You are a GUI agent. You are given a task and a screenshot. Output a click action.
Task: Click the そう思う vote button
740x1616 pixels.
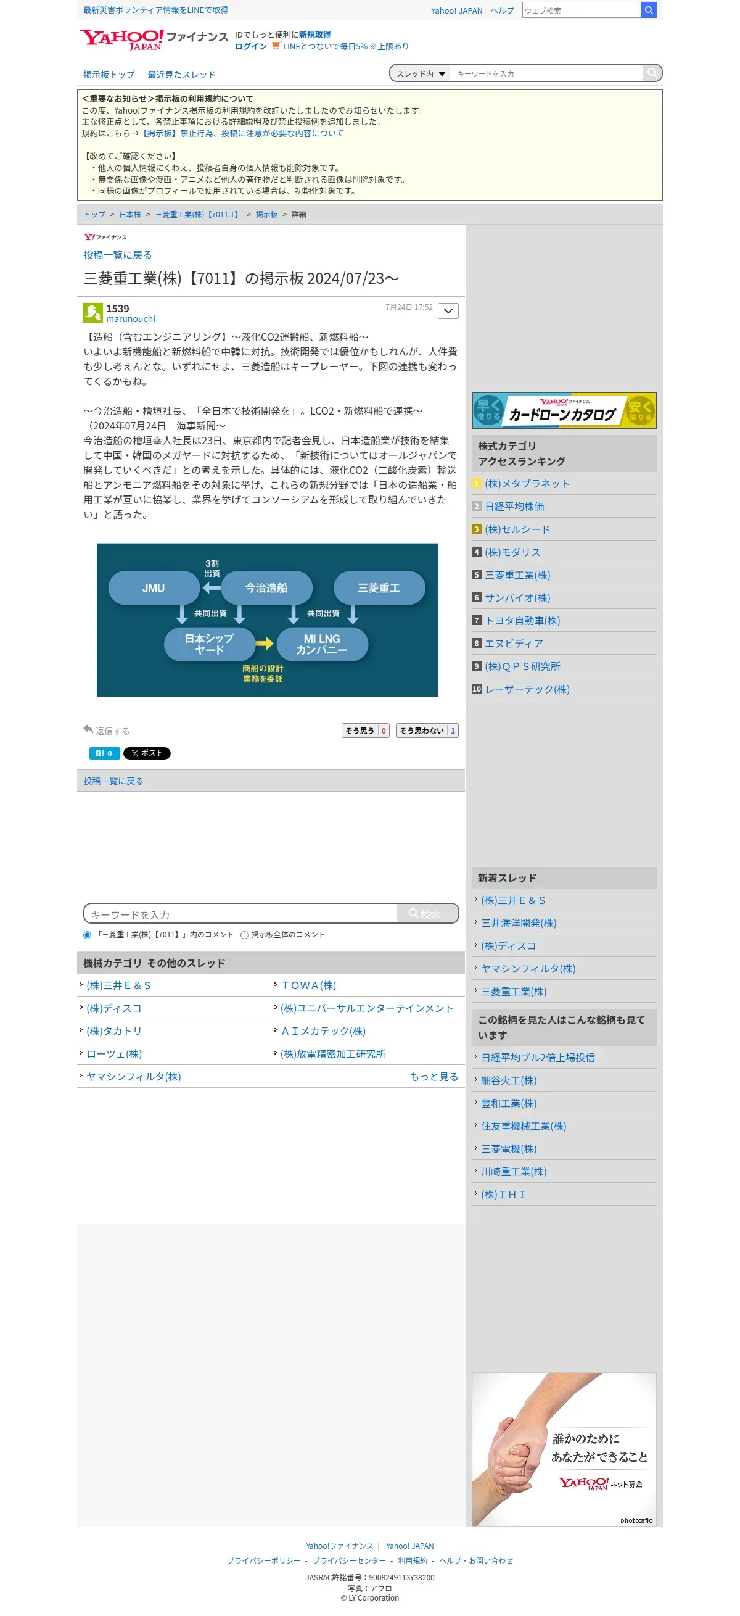pos(365,731)
